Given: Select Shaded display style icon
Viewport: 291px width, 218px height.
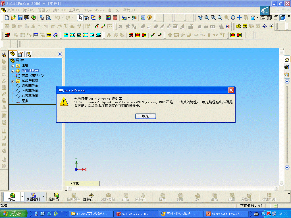Looking at the screenshot, I should [283, 18].
